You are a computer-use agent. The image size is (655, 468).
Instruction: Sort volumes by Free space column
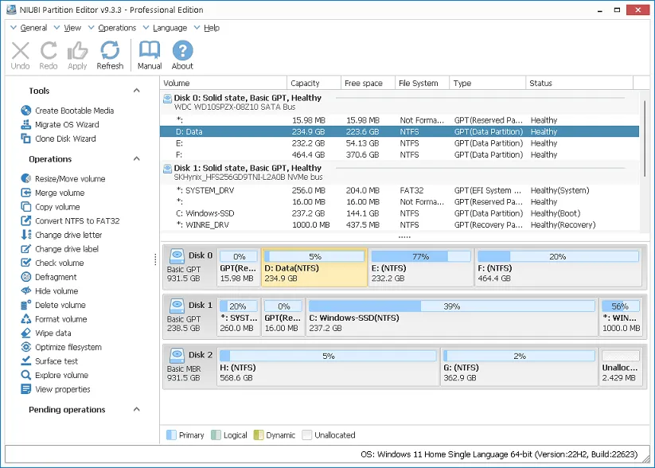(x=363, y=83)
